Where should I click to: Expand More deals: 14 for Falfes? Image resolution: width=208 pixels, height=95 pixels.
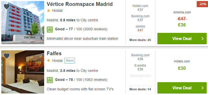pyautogui.click(x=140, y=89)
